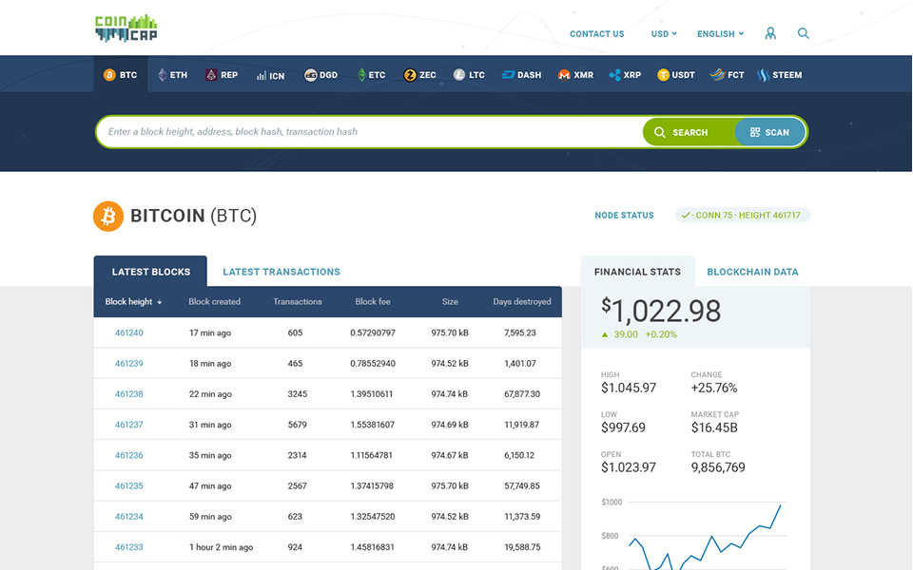Sort by Block height column

point(133,302)
